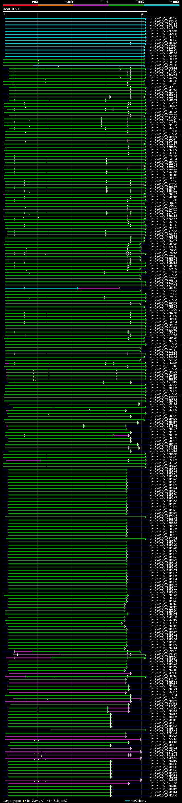Select the UniRef100_Q8LB86 hit label
Screen dimensions: 182x803
163,31
